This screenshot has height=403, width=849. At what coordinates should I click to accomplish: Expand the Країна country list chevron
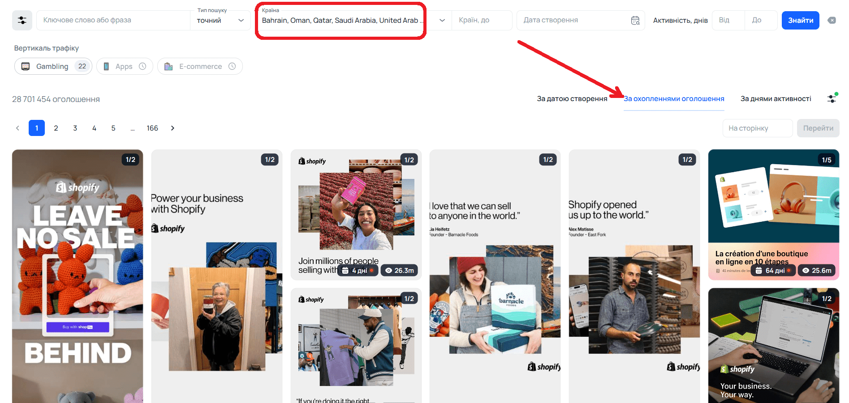pos(442,20)
